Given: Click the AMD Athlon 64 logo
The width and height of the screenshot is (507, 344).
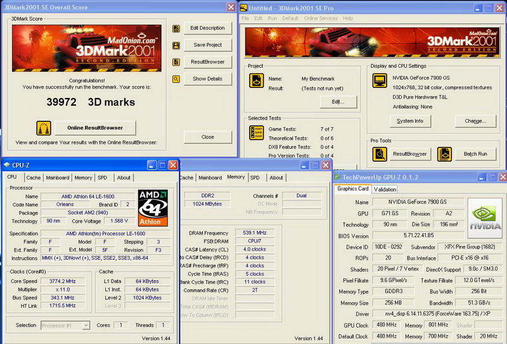Looking at the screenshot, I should (x=153, y=208).
